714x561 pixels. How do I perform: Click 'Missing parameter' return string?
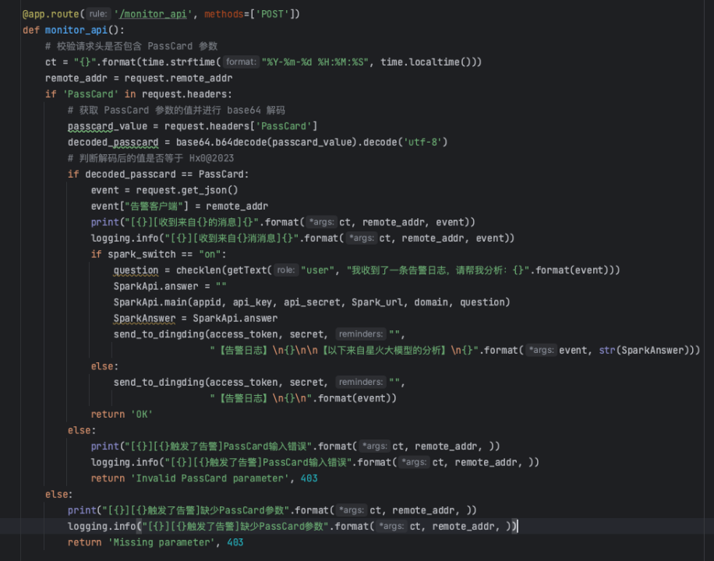pos(161,542)
